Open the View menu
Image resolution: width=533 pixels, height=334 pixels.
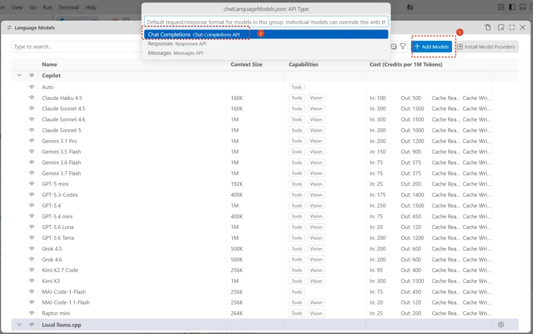(x=17, y=7)
